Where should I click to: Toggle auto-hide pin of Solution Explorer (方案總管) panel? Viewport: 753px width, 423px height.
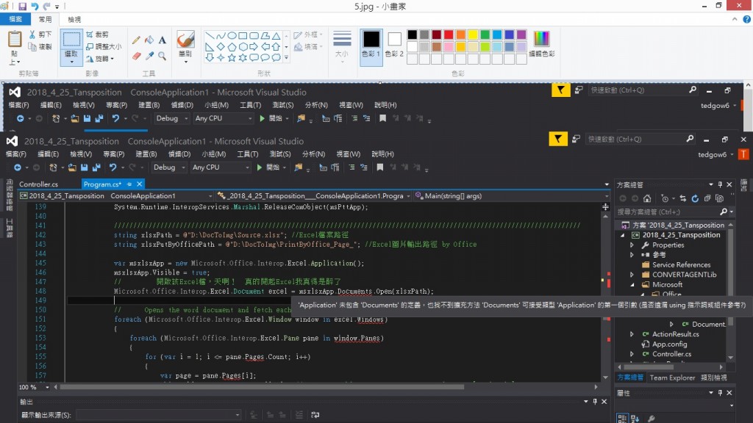[720, 184]
